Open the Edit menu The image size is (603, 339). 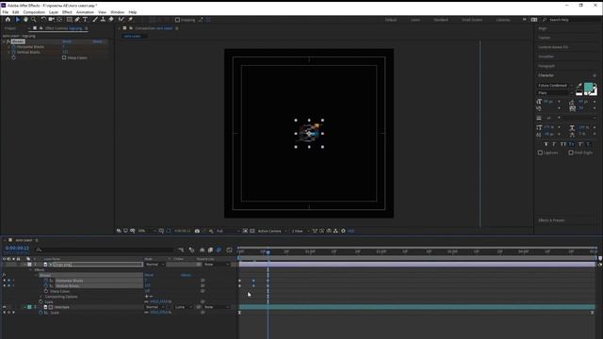pyautogui.click(x=15, y=12)
